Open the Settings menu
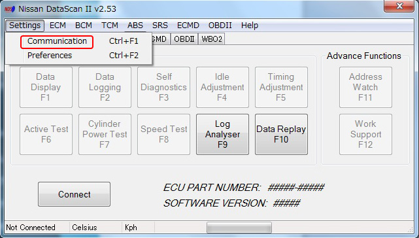The image size is (419, 238). coord(25,25)
